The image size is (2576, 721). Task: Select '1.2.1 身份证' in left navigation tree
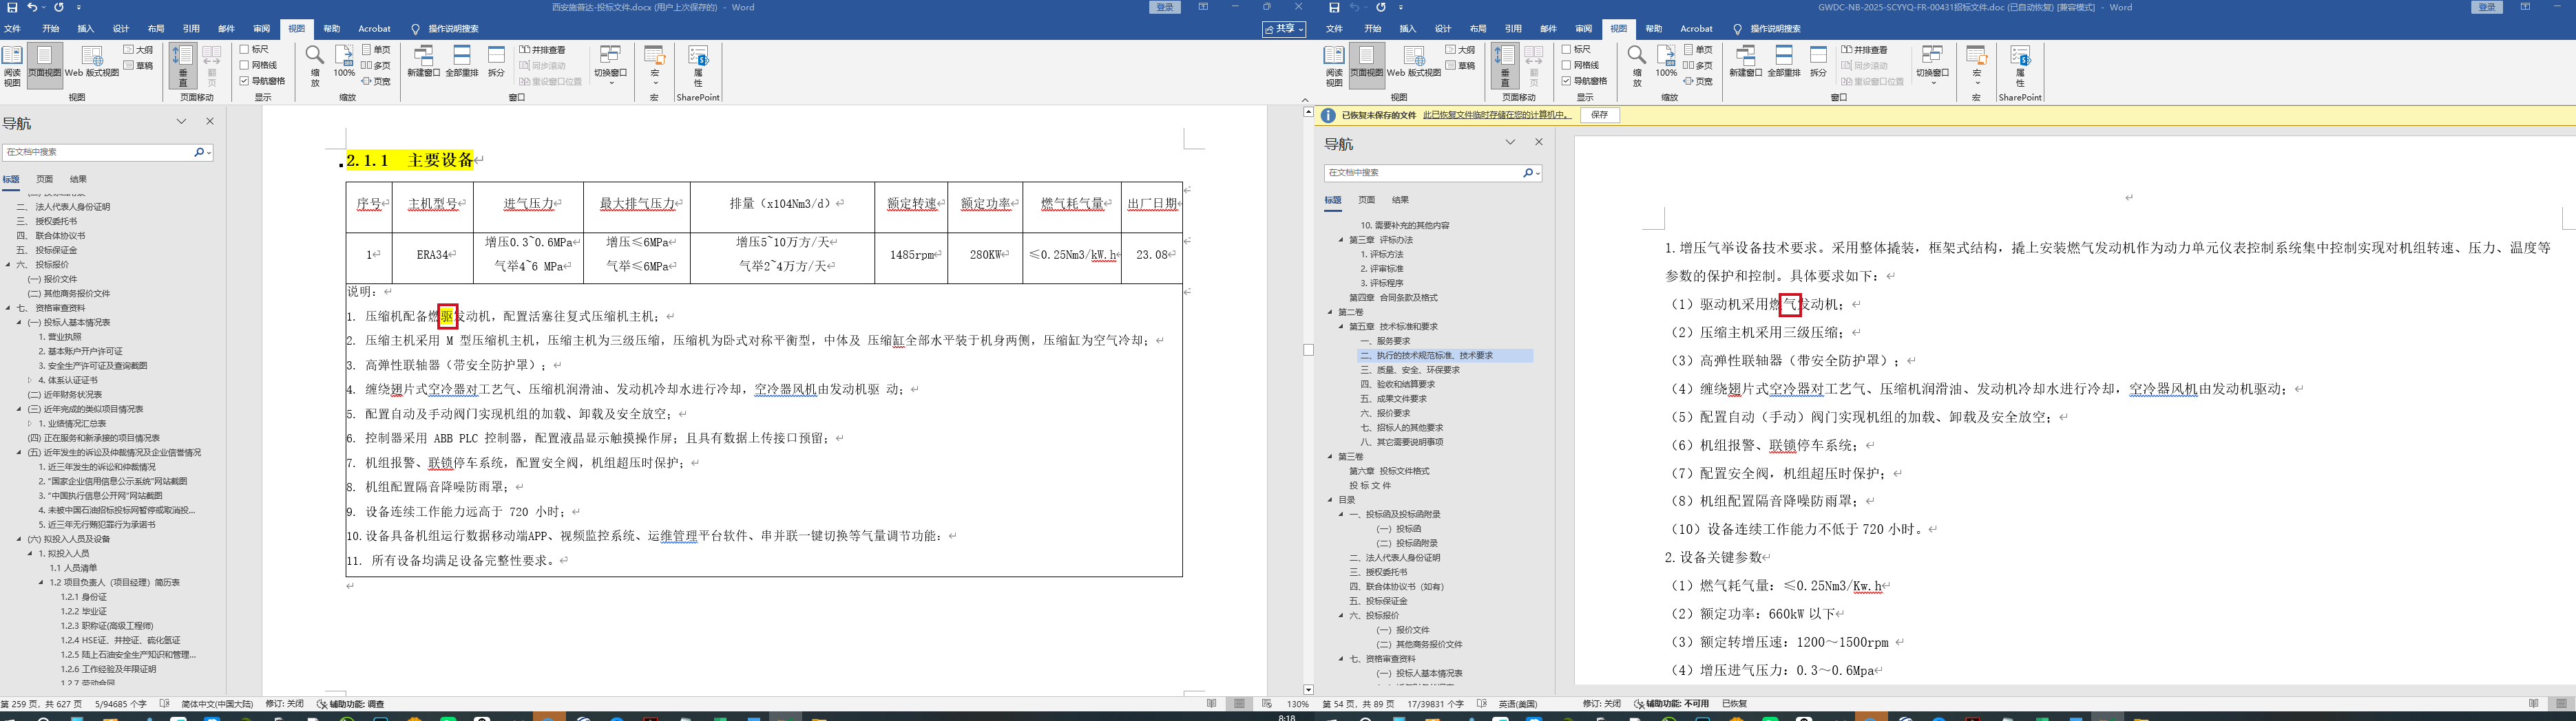click(83, 597)
